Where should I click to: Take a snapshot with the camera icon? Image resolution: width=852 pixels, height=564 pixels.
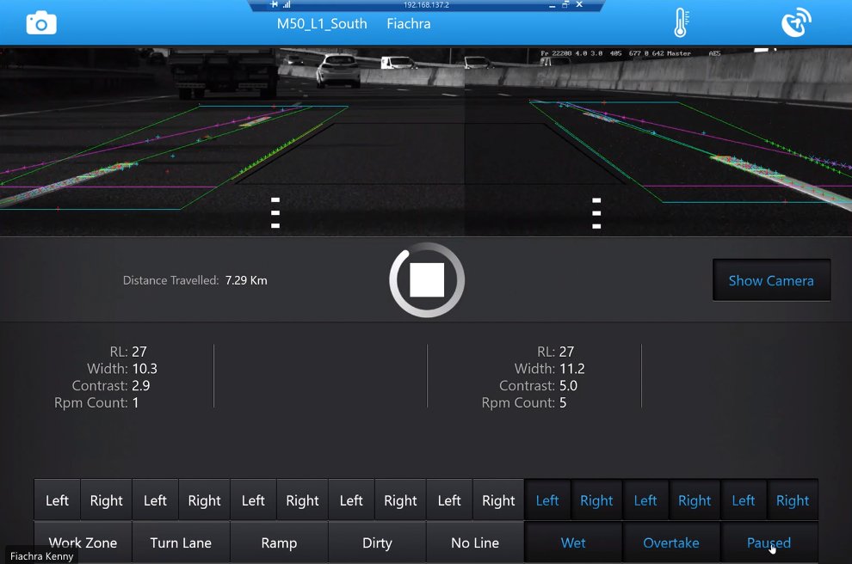tap(41, 24)
